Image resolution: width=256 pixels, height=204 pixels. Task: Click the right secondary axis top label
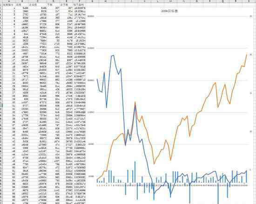click(x=251, y=16)
